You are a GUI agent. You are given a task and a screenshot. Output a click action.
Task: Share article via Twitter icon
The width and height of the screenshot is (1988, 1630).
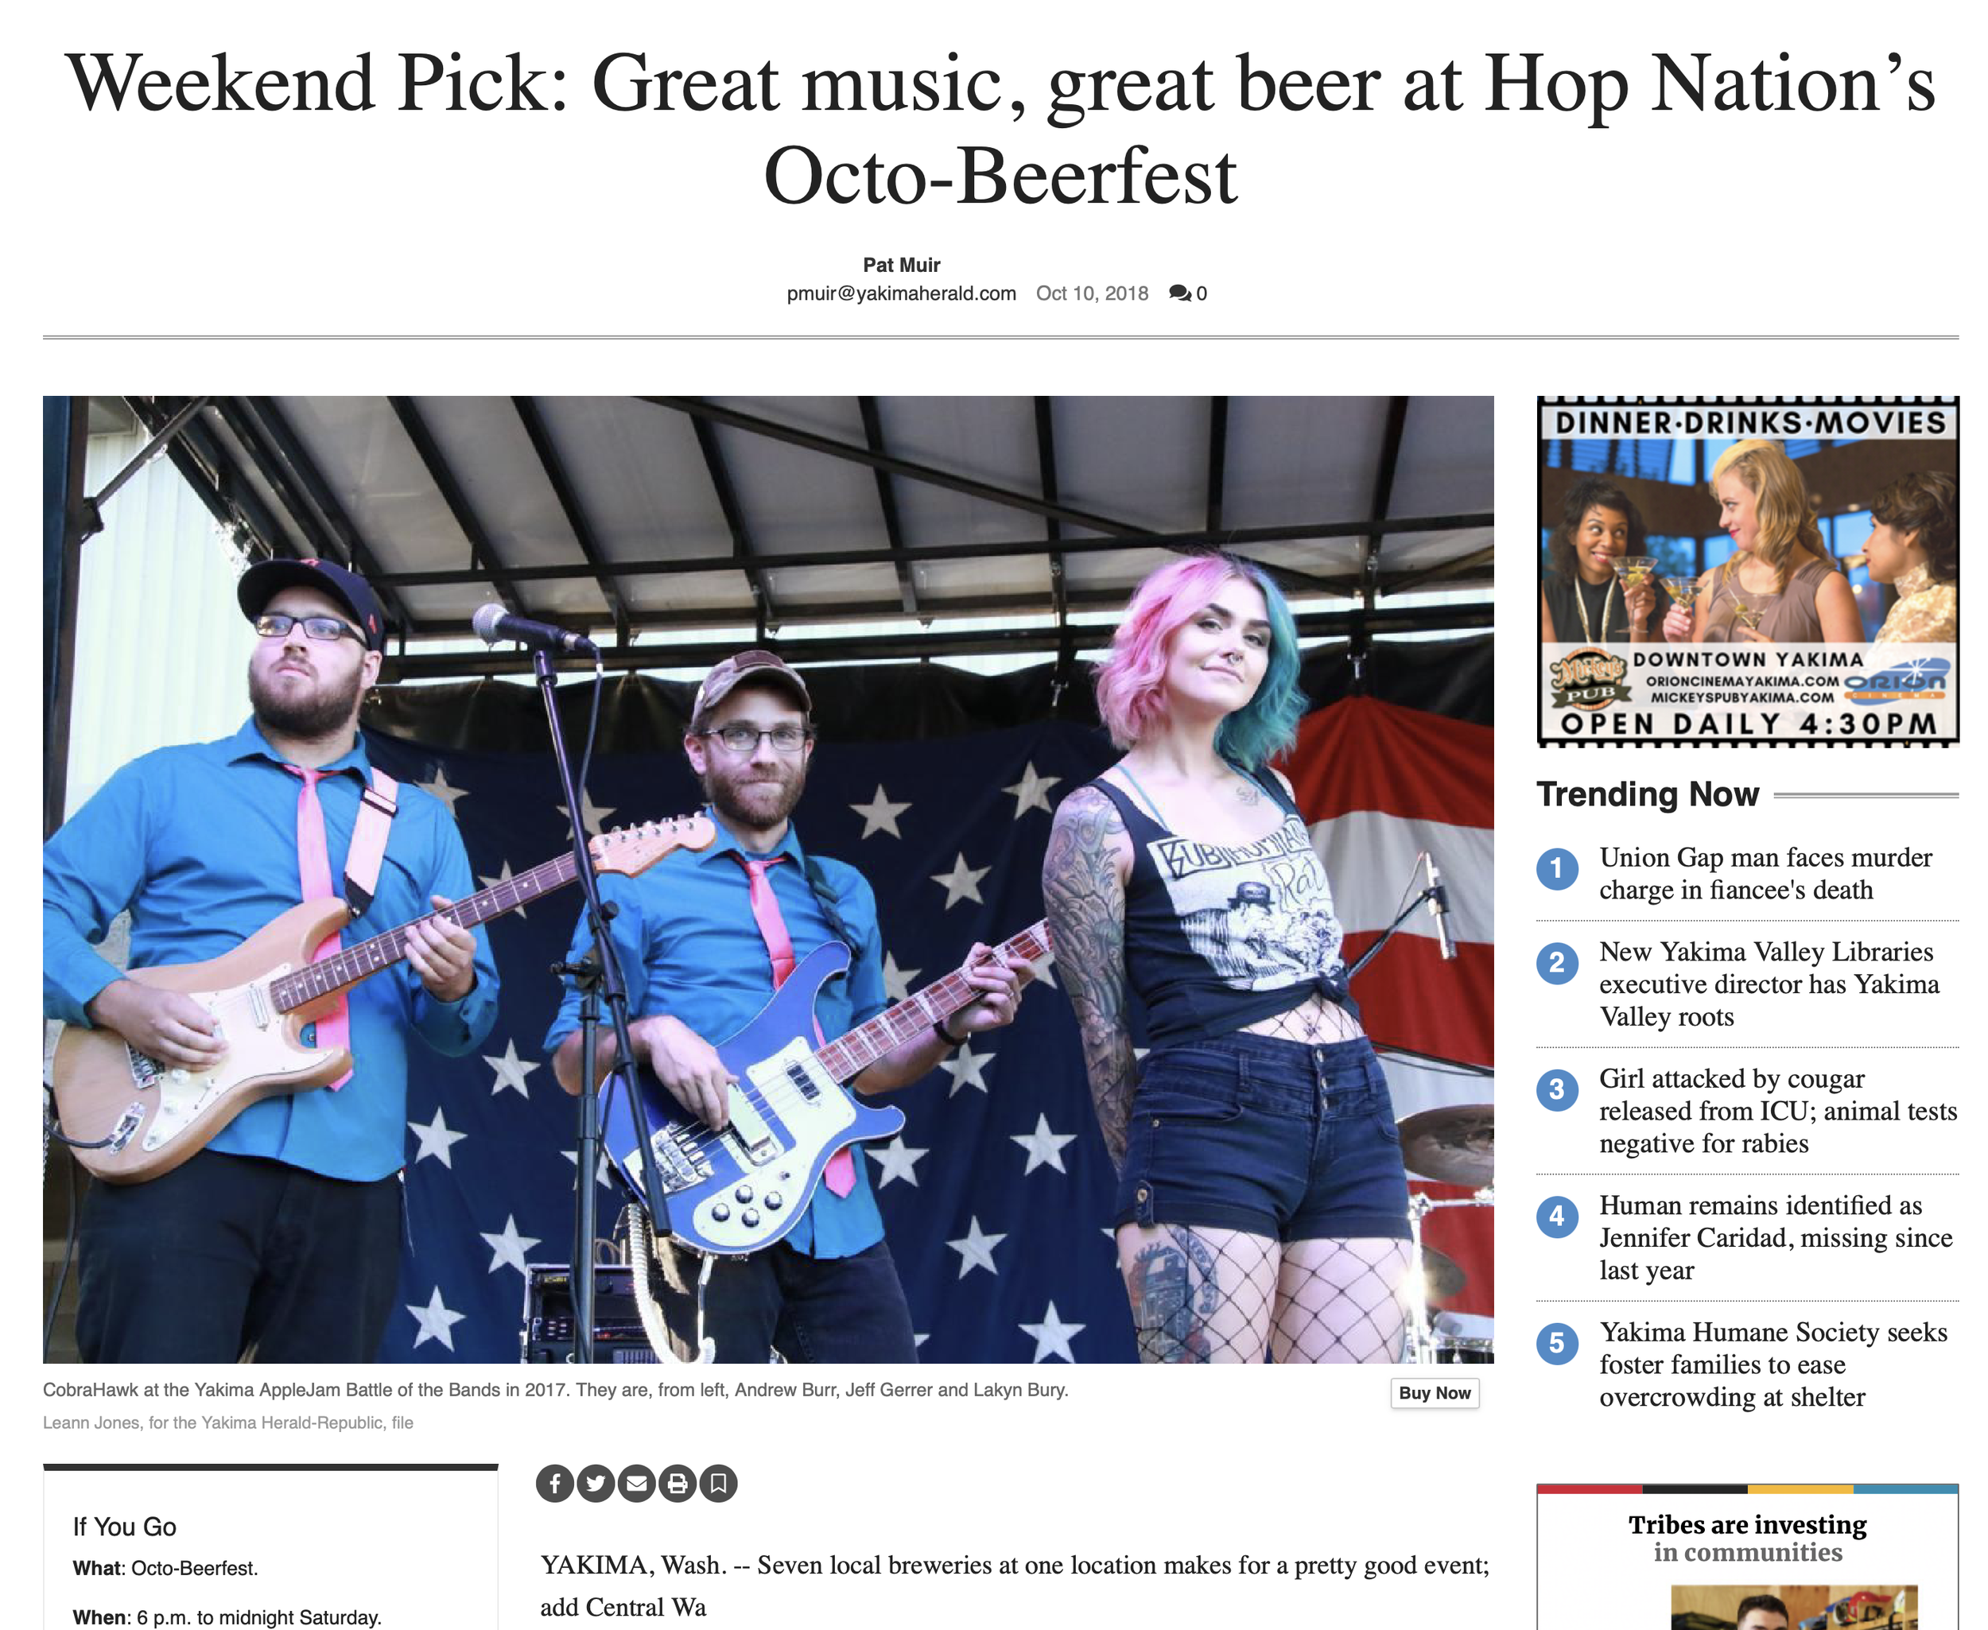596,1484
